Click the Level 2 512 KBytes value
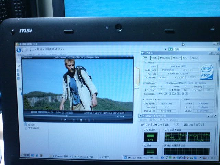 pyautogui.click(x=203, y=111)
